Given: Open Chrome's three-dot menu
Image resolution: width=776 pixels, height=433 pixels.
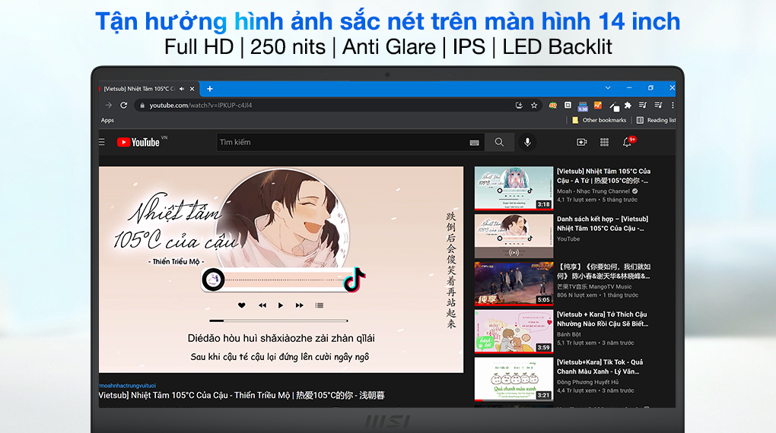Looking at the screenshot, I should pyautogui.click(x=673, y=105).
